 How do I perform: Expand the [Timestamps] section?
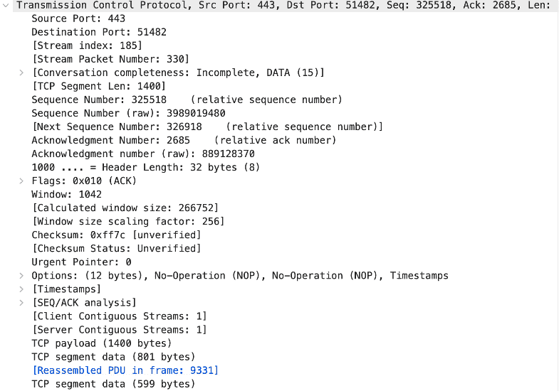22,289
